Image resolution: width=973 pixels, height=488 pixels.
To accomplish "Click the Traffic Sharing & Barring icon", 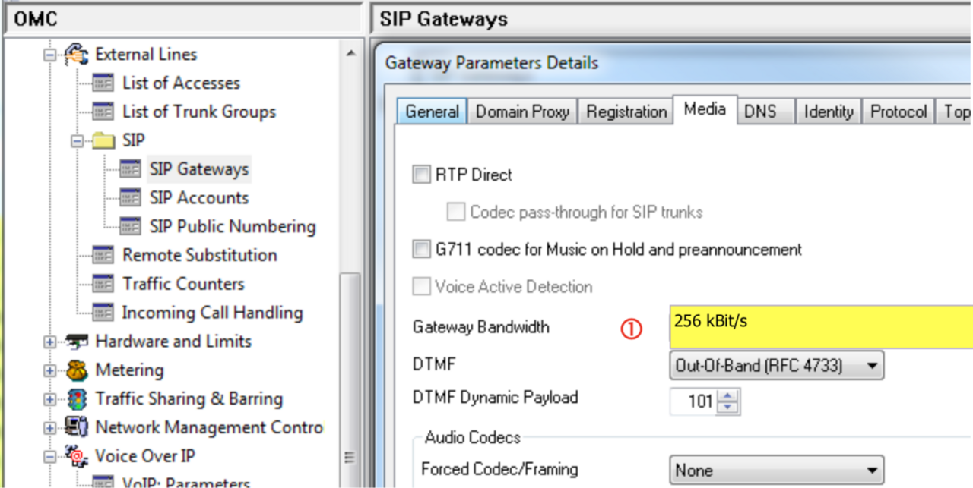I will click(76, 399).
